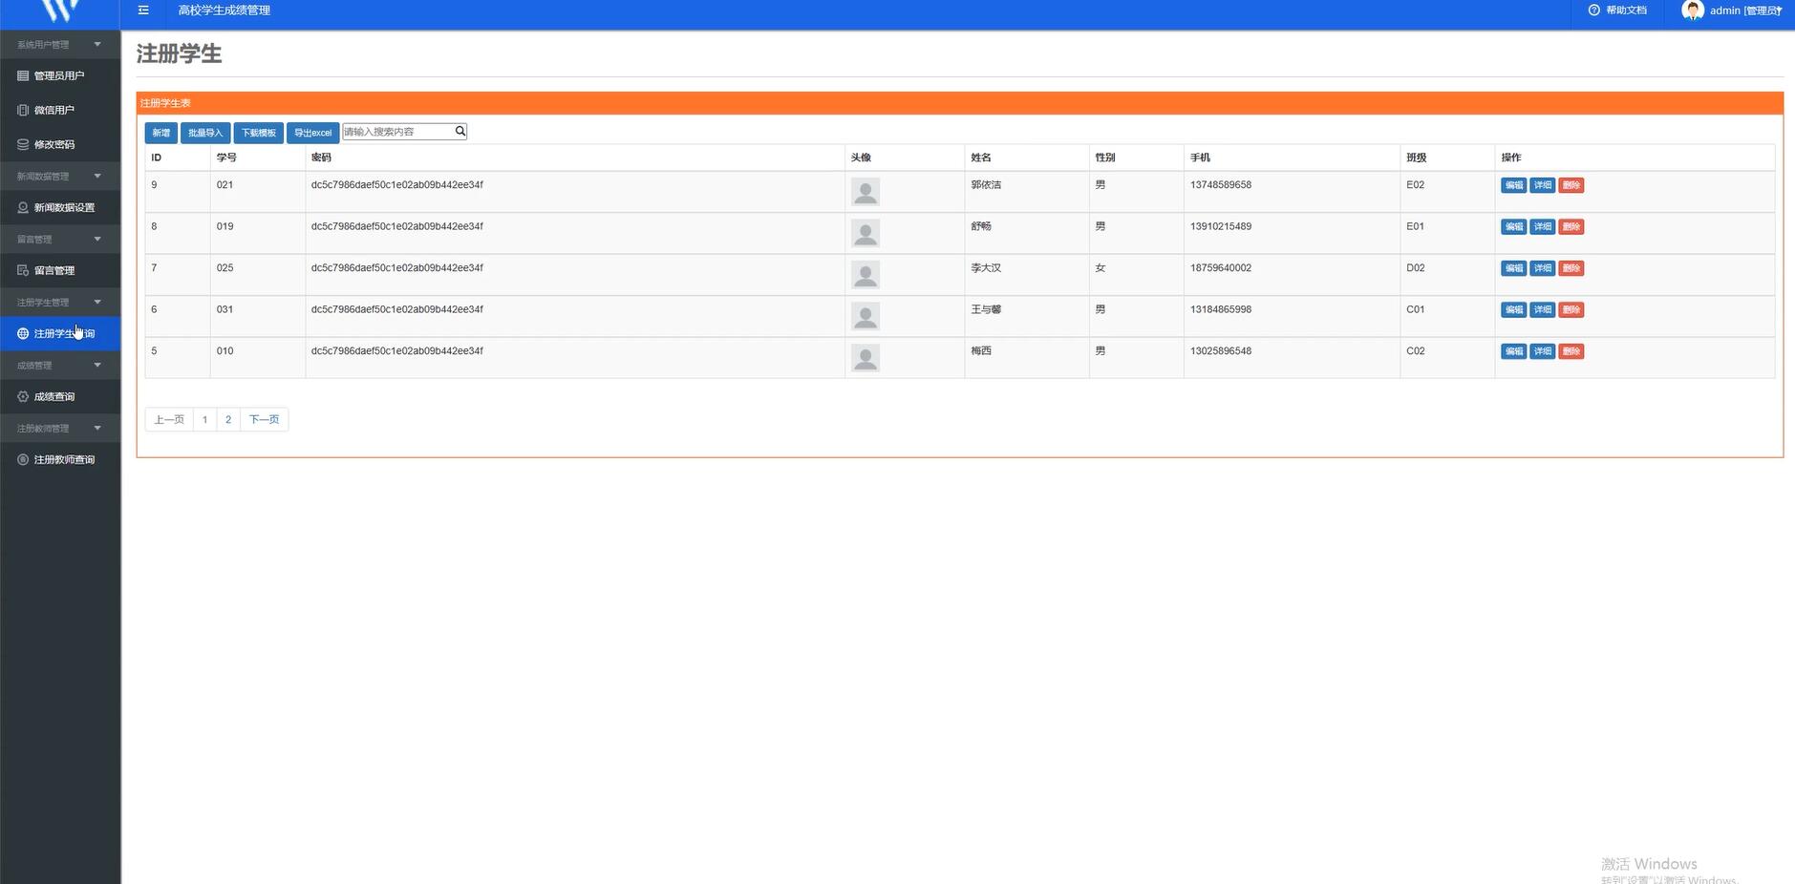Screen dimensions: 1795x884
Task: Click the search magnifier icon
Action: [x=459, y=132]
